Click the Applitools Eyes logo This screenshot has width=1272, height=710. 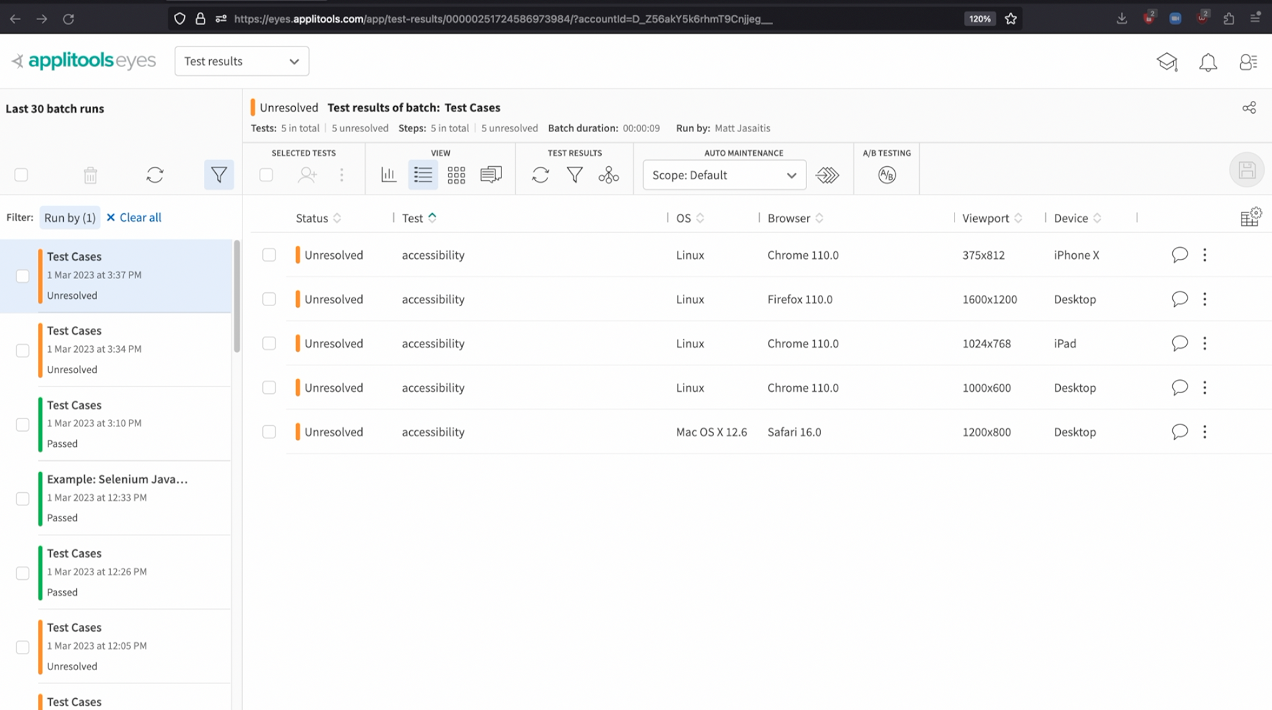coord(84,61)
